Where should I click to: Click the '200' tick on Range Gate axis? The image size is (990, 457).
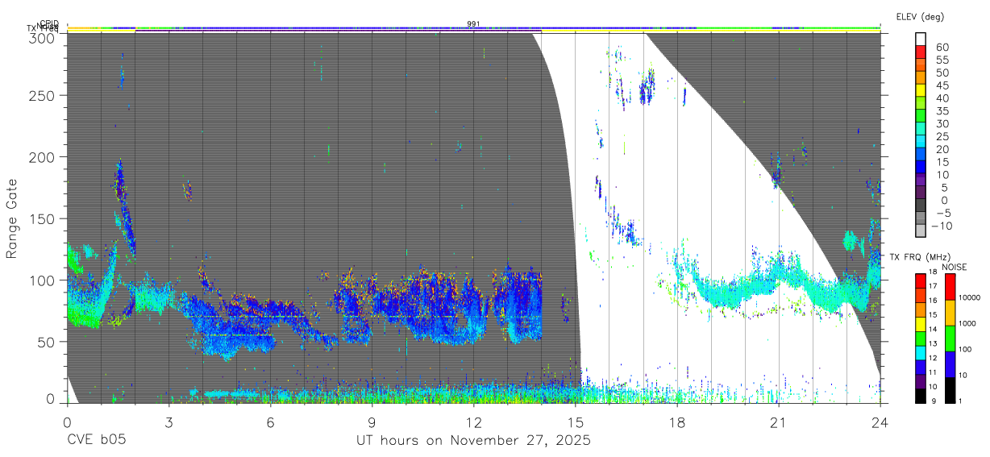(43, 156)
